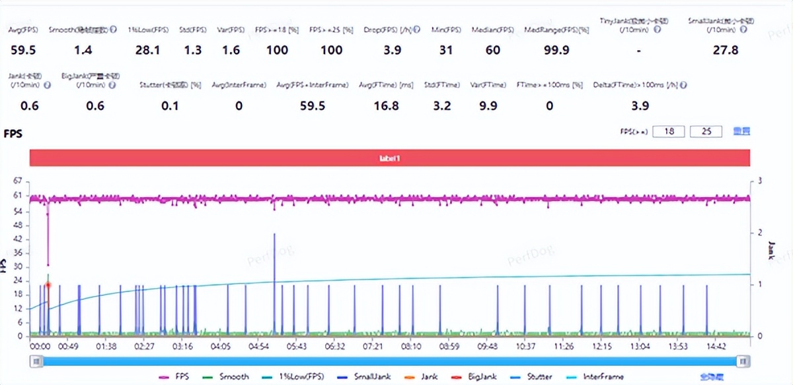
Task: Click the left handle of time range slider
Action: [38, 361]
